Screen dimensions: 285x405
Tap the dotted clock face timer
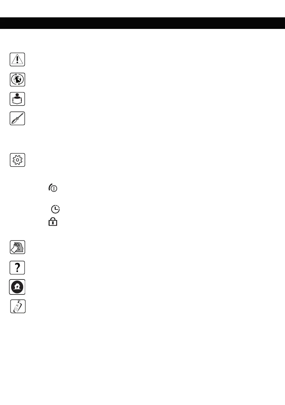tap(55, 209)
